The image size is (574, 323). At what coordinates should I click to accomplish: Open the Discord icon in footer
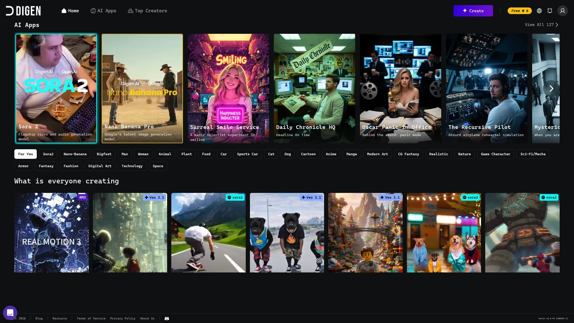[167, 319]
